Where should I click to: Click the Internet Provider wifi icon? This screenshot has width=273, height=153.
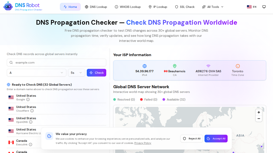[208, 66]
